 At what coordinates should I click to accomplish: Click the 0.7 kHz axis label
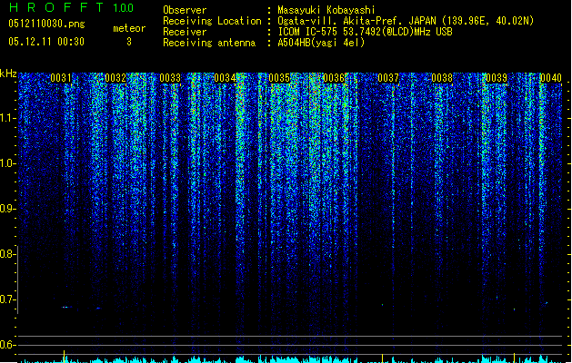(7, 299)
